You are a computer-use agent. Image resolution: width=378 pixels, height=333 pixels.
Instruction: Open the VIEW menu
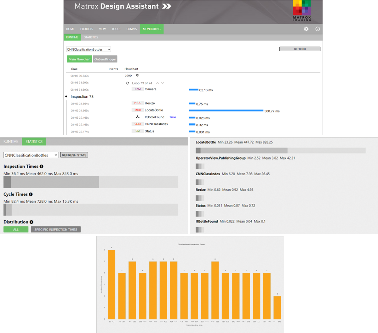click(102, 29)
